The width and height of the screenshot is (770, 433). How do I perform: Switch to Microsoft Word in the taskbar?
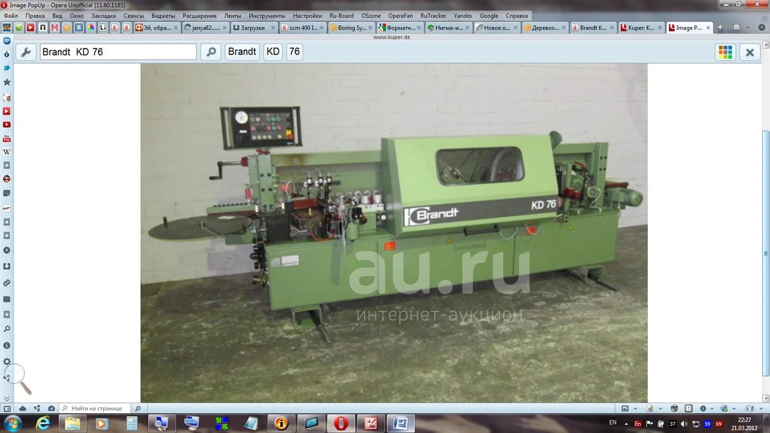tap(400, 424)
